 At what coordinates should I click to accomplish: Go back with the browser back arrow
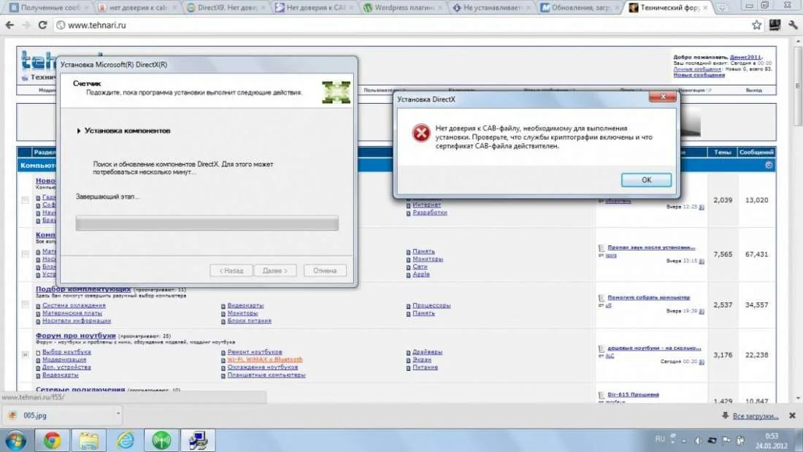9,25
